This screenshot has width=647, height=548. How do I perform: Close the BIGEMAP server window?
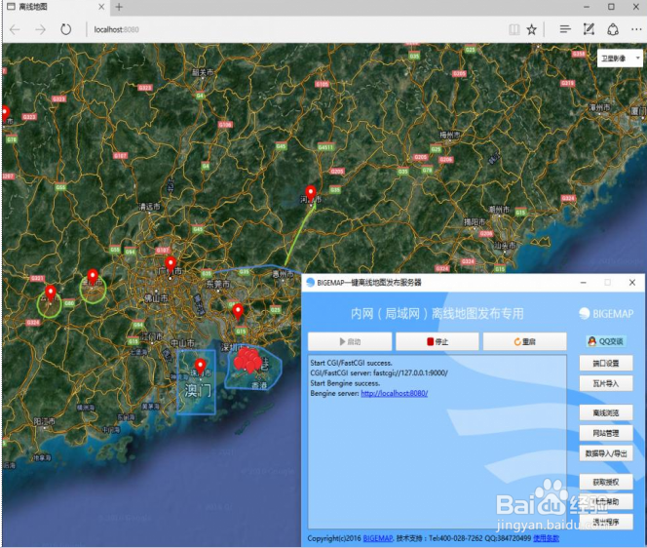[x=631, y=283]
